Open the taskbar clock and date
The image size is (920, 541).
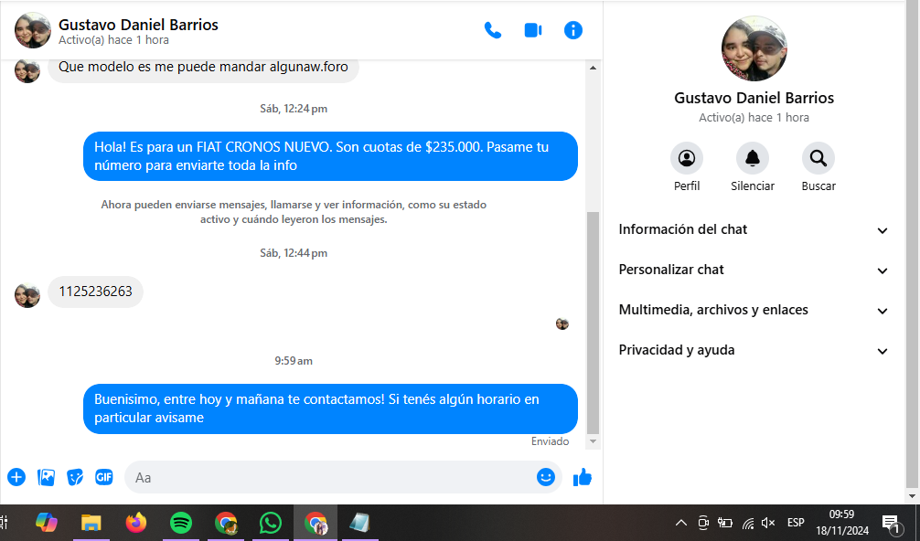842,522
